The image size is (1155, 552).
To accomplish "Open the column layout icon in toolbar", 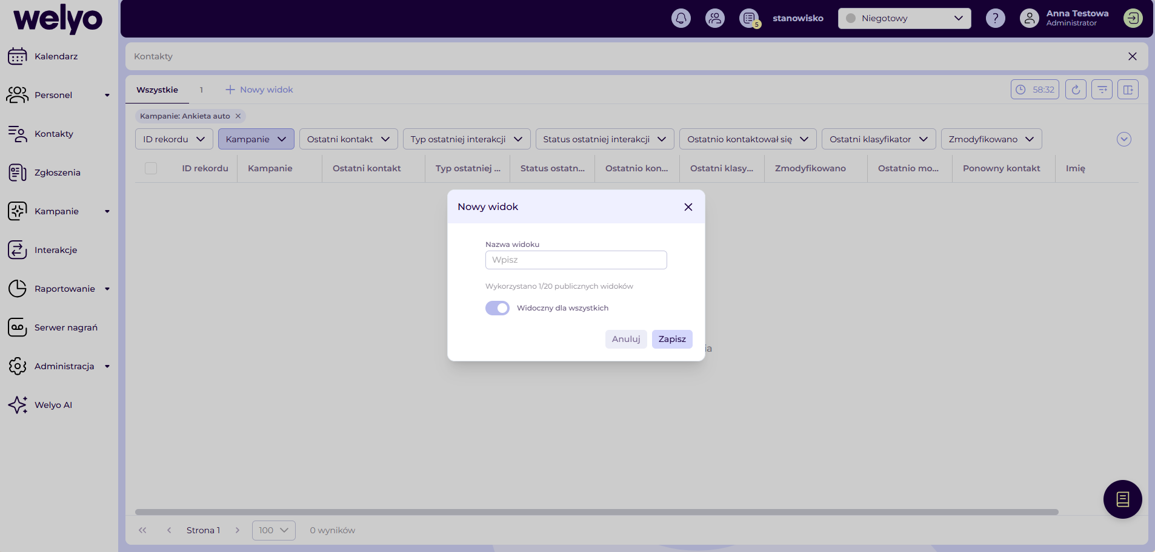I will pos(1128,90).
